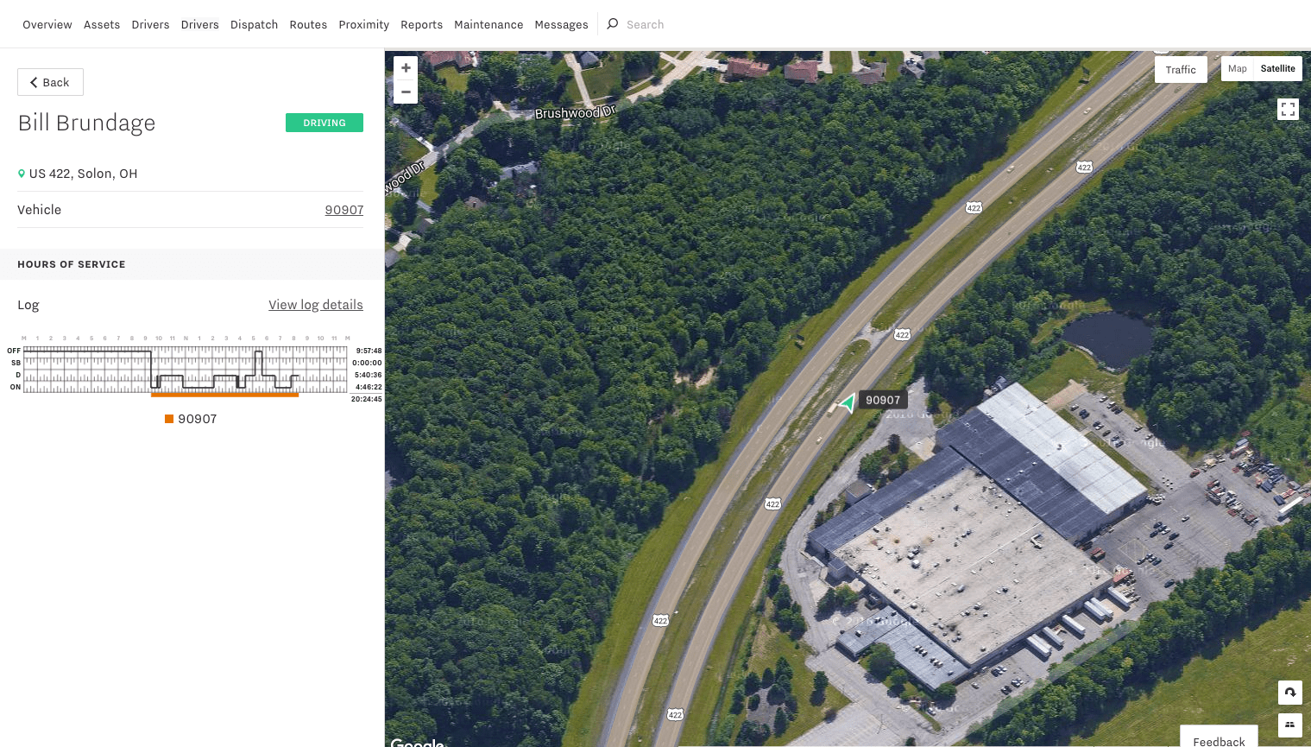The height and width of the screenshot is (747, 1311).
Task: Open the Messages tab
Action: point(561,25)
